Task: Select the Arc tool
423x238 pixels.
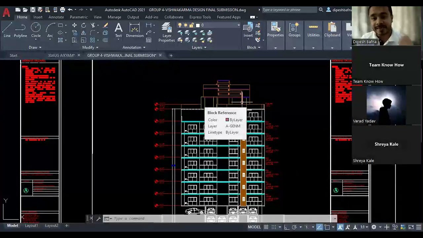Action: [50, 30]
